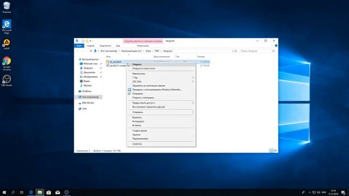Open Сеть in navigation pane
Viewport: 349px width, 196px height.
(x=84, y=109)
